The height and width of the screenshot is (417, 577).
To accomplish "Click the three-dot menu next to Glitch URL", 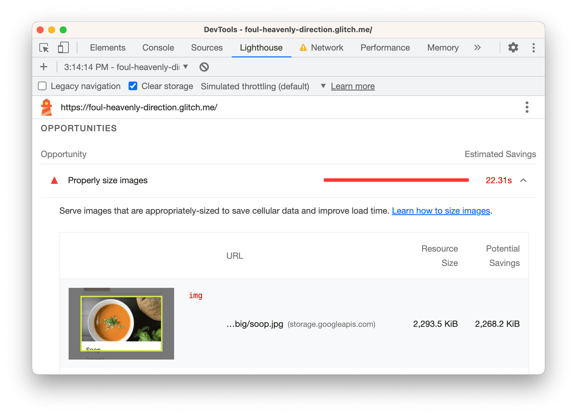I will (x=527, y=107).
